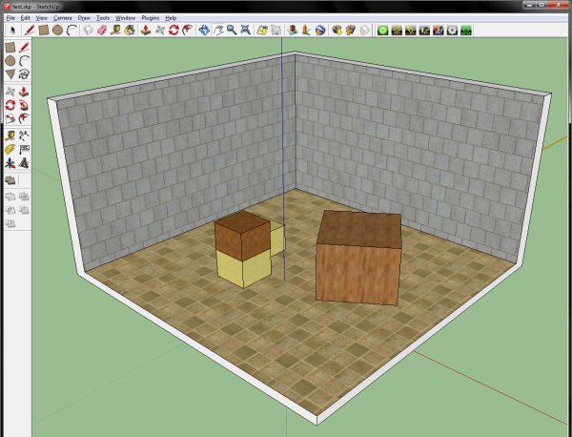Select Circle in the left tool palette
The image size is (572, 437).
click(x=10, y=61)
